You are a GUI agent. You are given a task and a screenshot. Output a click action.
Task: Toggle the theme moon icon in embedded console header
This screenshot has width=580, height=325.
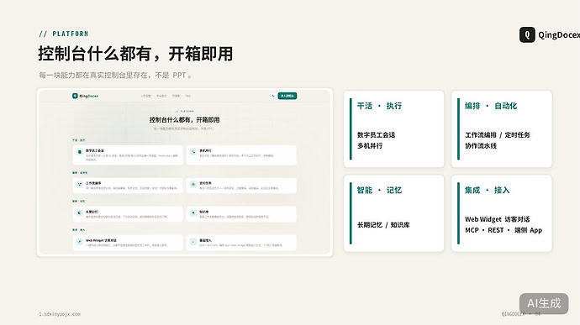click(x=273, y=96)
